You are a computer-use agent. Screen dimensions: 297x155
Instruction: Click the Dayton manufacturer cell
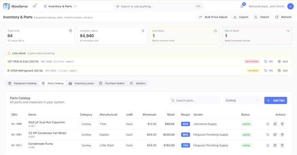(104, 134)
